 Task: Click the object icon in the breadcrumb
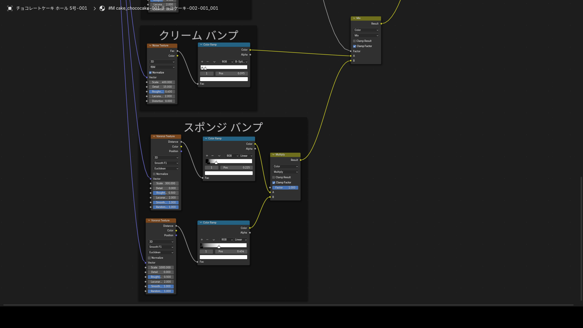tap(10, 8)
